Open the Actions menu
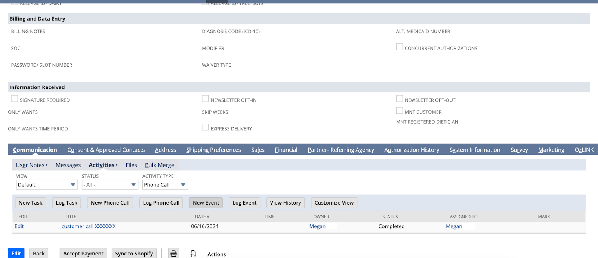 [x=216, y=254]
